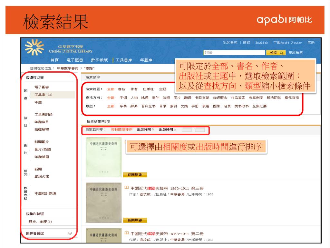Open 高級檢索 advanced search link
This screenshot has width=330, height=248.
(296, 53)
